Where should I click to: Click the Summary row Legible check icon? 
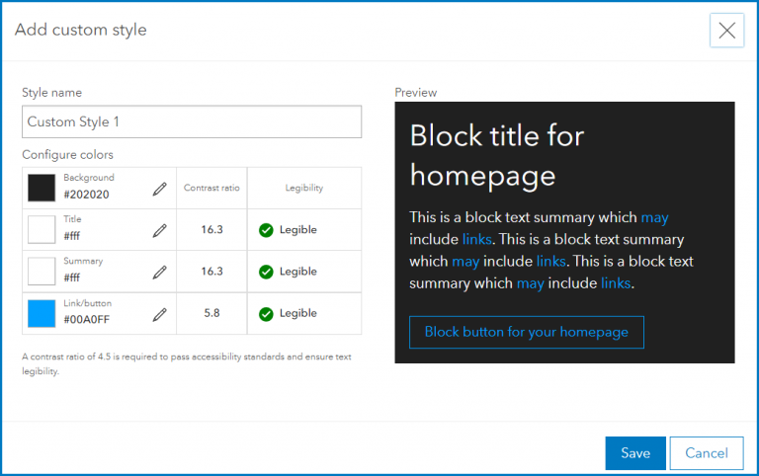click(x=266, y=272)
